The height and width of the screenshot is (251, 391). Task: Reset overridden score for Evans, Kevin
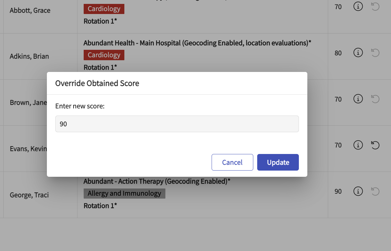(x=375, y=145)
